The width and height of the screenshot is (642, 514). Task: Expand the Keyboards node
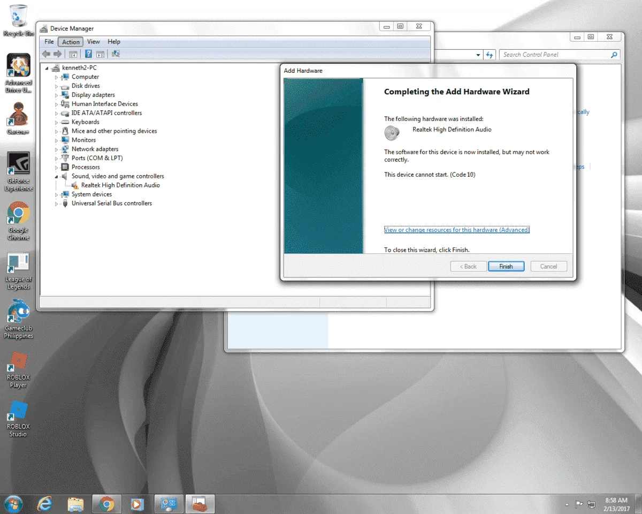click(56, 123)
